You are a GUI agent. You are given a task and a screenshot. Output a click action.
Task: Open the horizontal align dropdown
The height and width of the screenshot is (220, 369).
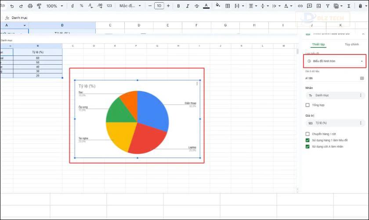coord(253,6)
